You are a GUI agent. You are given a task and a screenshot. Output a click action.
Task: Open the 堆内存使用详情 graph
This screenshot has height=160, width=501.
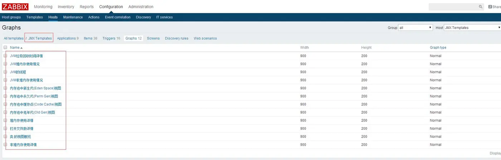click(x=21, y=120)
